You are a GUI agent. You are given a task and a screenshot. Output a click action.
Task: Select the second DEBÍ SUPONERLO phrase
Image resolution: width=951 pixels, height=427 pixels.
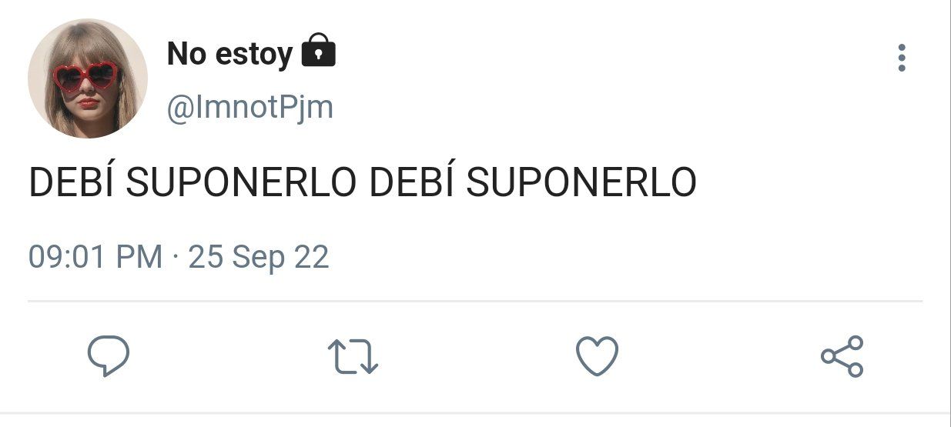[x=534, y=182]
